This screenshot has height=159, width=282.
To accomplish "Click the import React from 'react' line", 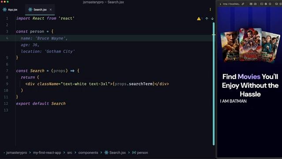I will [x=45, y=19].
